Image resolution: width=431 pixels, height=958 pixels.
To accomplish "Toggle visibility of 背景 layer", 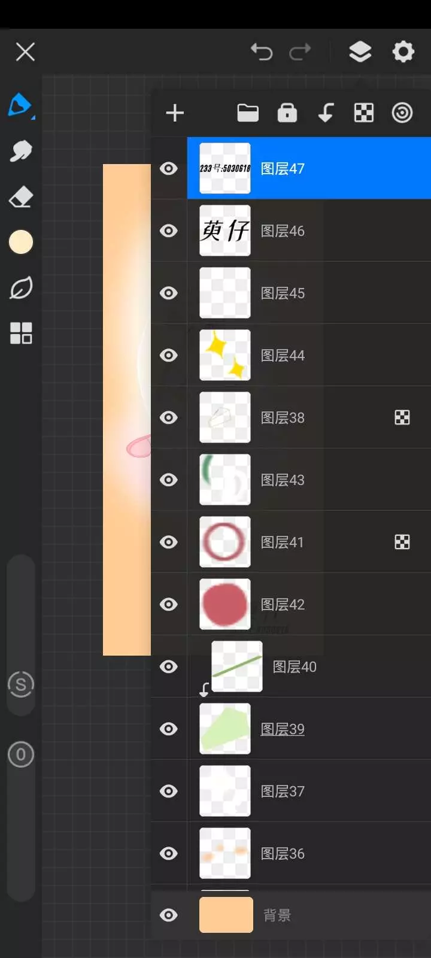I will tap(169, 915).
